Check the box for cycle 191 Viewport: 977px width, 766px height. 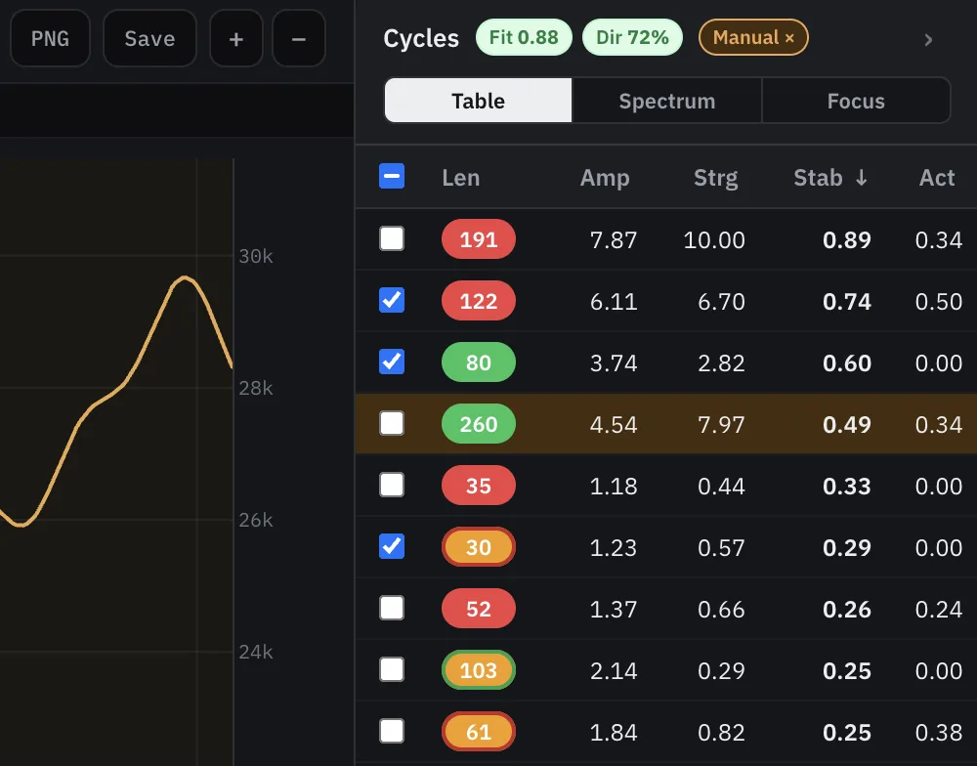pos(392,238)
